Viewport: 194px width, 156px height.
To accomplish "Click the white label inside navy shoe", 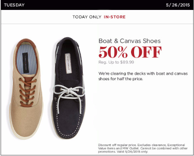I will (68, 63).
